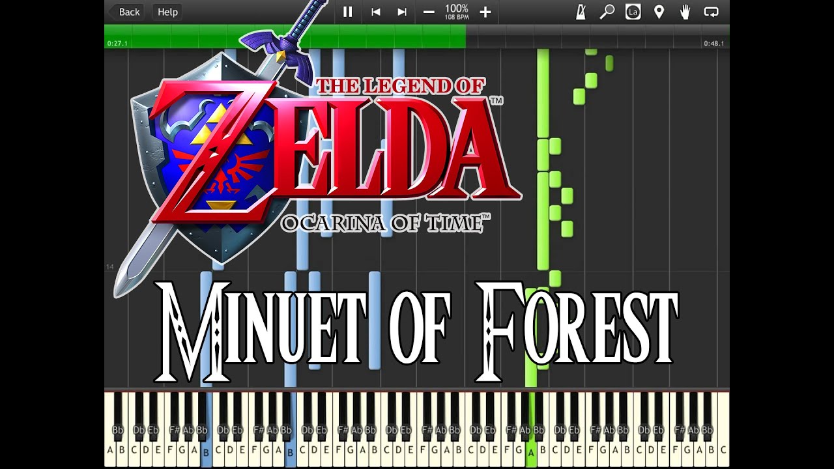Viewport: 834px width, 469px height.
Task: Click the 100% 108 BPM speed readout
Action: (457, 12)
